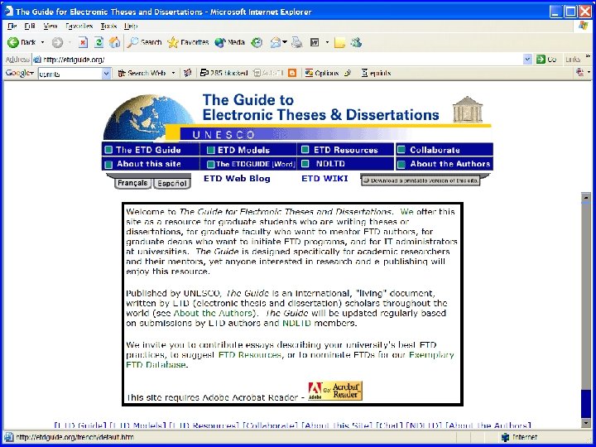Open About the Authors in navigation bar
596x447 pixels.
coord(444,164)
